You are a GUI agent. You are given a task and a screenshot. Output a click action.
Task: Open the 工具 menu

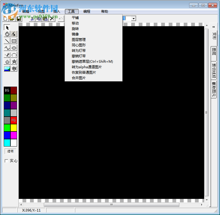(72, 11)
